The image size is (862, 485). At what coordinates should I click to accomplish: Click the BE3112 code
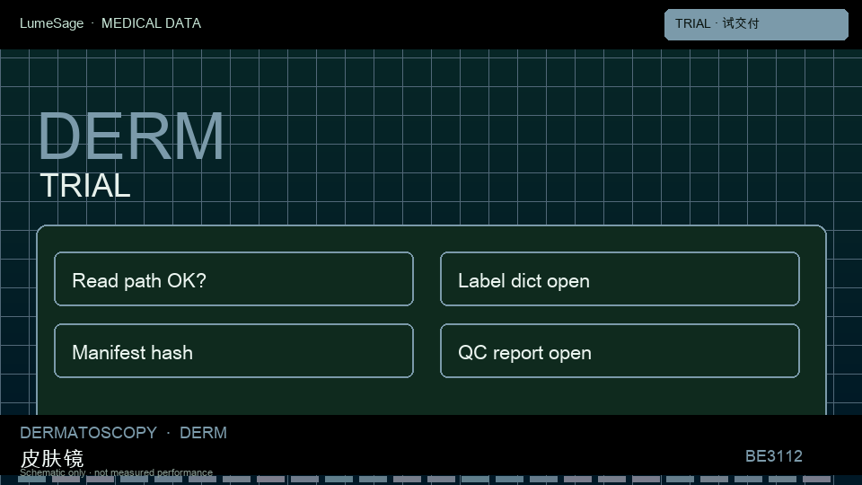pos(773,456)
